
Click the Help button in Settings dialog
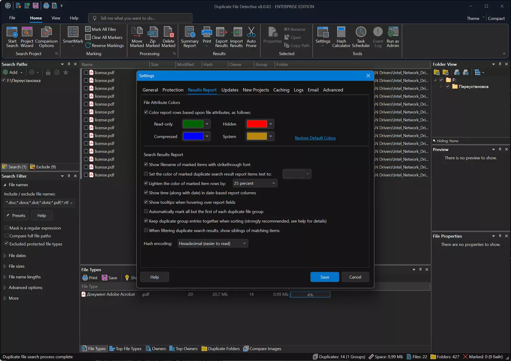click(x=155, y=277)
